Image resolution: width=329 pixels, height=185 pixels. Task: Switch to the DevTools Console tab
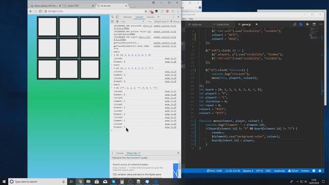(x=139, y=17)
